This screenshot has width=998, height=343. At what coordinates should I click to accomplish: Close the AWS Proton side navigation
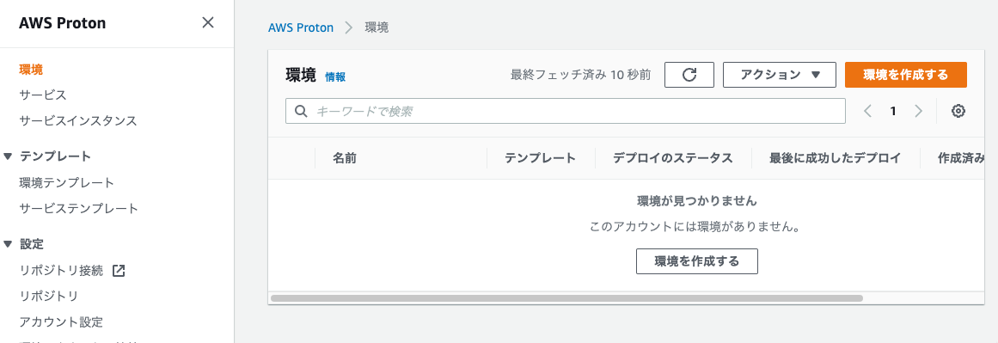[207, 23]
